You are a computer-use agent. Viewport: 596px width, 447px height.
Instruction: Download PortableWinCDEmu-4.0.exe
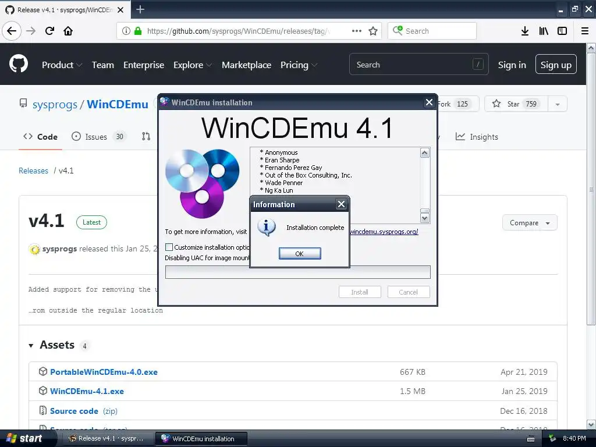tap(104, 372)
